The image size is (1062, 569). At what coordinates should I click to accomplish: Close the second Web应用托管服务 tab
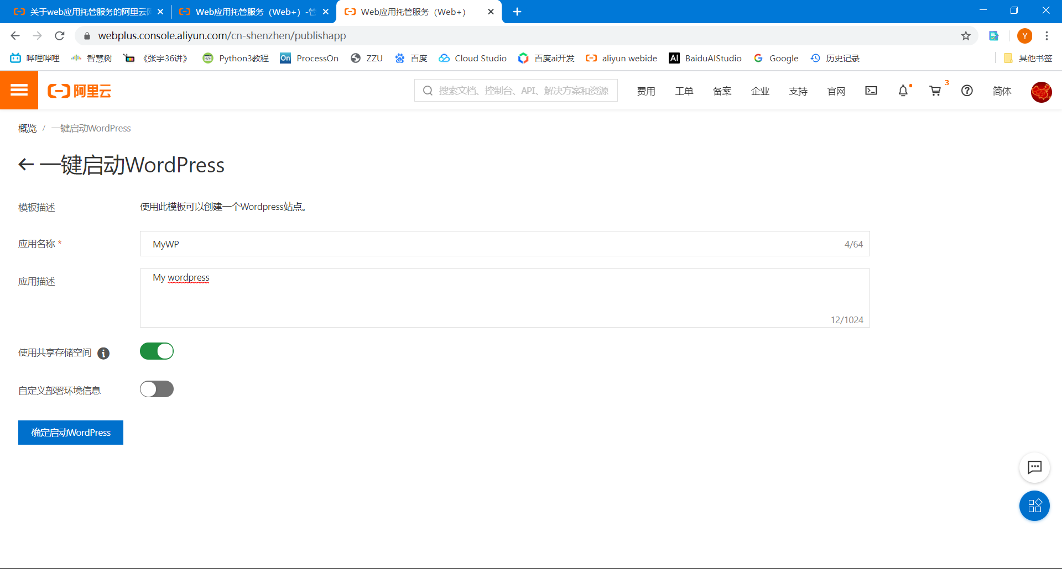click(x=326, y=12)
